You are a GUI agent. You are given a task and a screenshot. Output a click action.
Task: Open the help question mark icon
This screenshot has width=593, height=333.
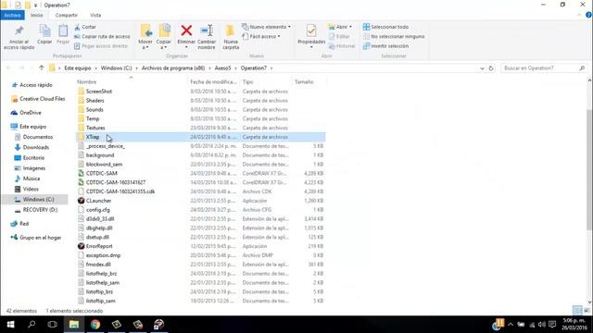pos(588,15)
